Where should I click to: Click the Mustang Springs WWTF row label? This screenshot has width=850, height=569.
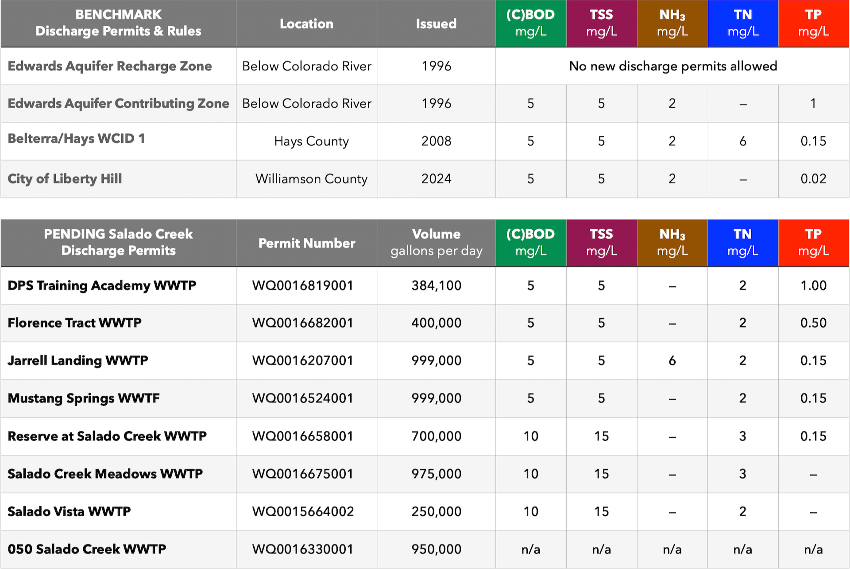[x=84, y=399]
